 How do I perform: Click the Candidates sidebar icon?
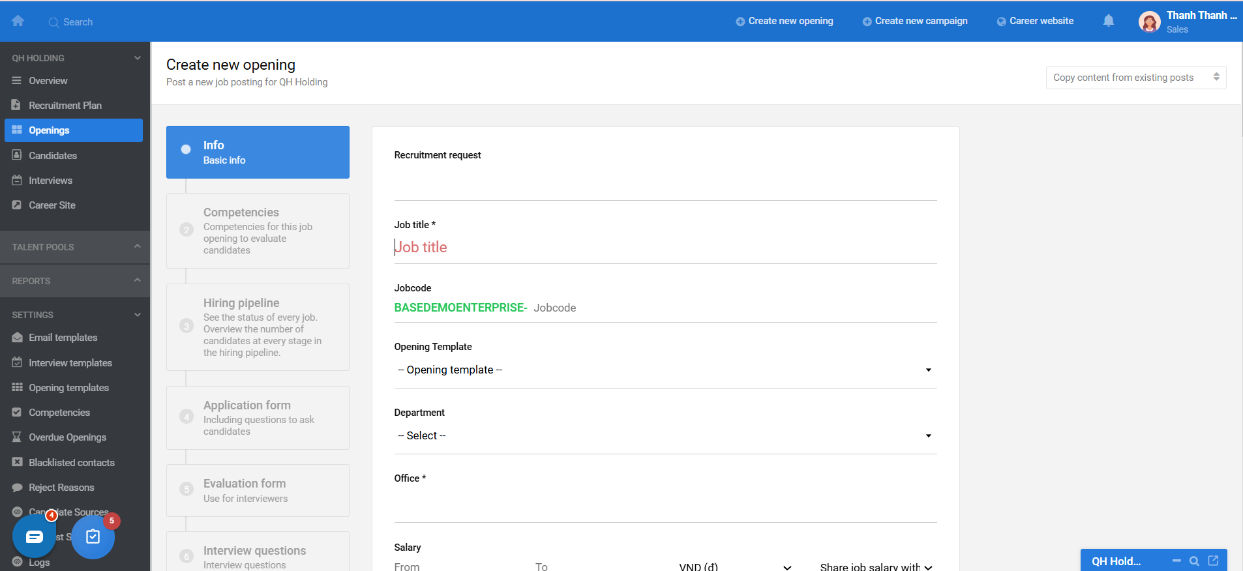(x=17, y=155)
